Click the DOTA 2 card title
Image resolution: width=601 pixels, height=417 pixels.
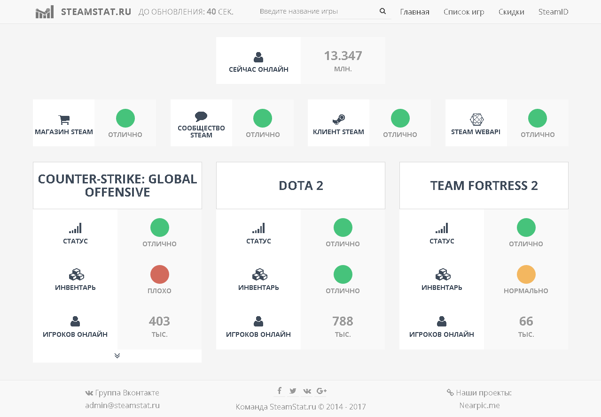coord(301,185)
